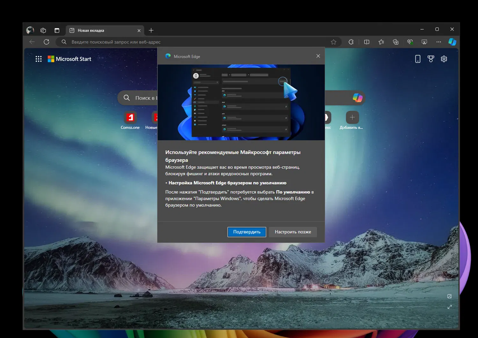Open Settings and more ellipsis menu
This screenshot has height=338, width=478.
tap(439, 42)
